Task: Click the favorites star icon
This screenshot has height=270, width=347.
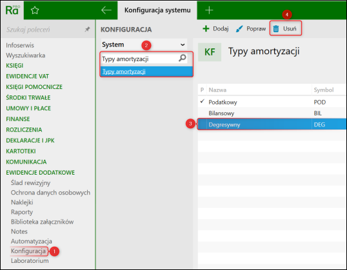Action: [35, 10]
